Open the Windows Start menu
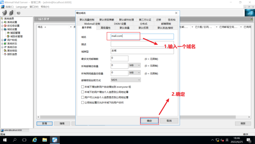Image resolution: width=255 pixels, height=144 pixels. tap(5, 140)
